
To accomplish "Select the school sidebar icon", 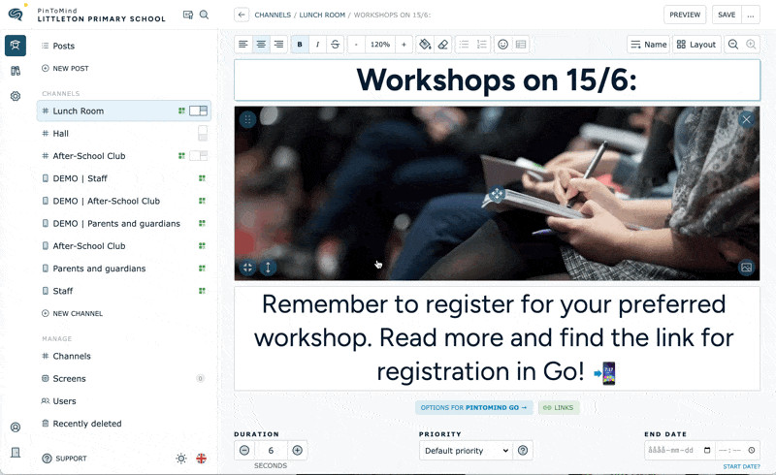I will [16, 46].
